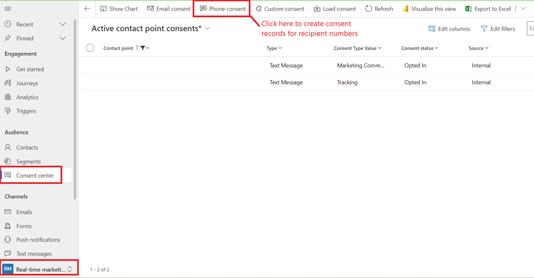
Task: Click the back arrow icon
Action: point(87,9)
